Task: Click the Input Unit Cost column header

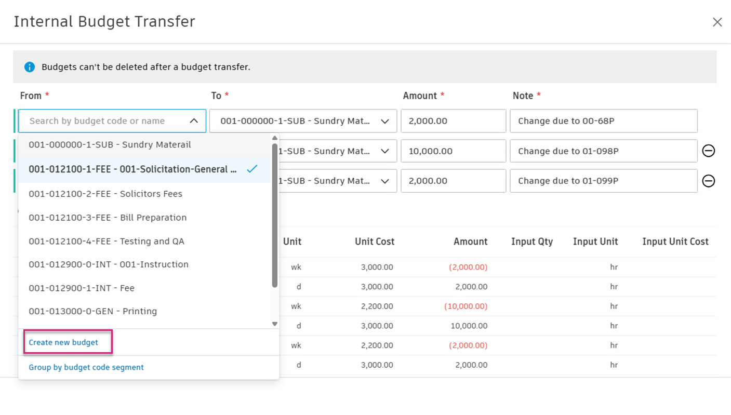Action: 675,242
